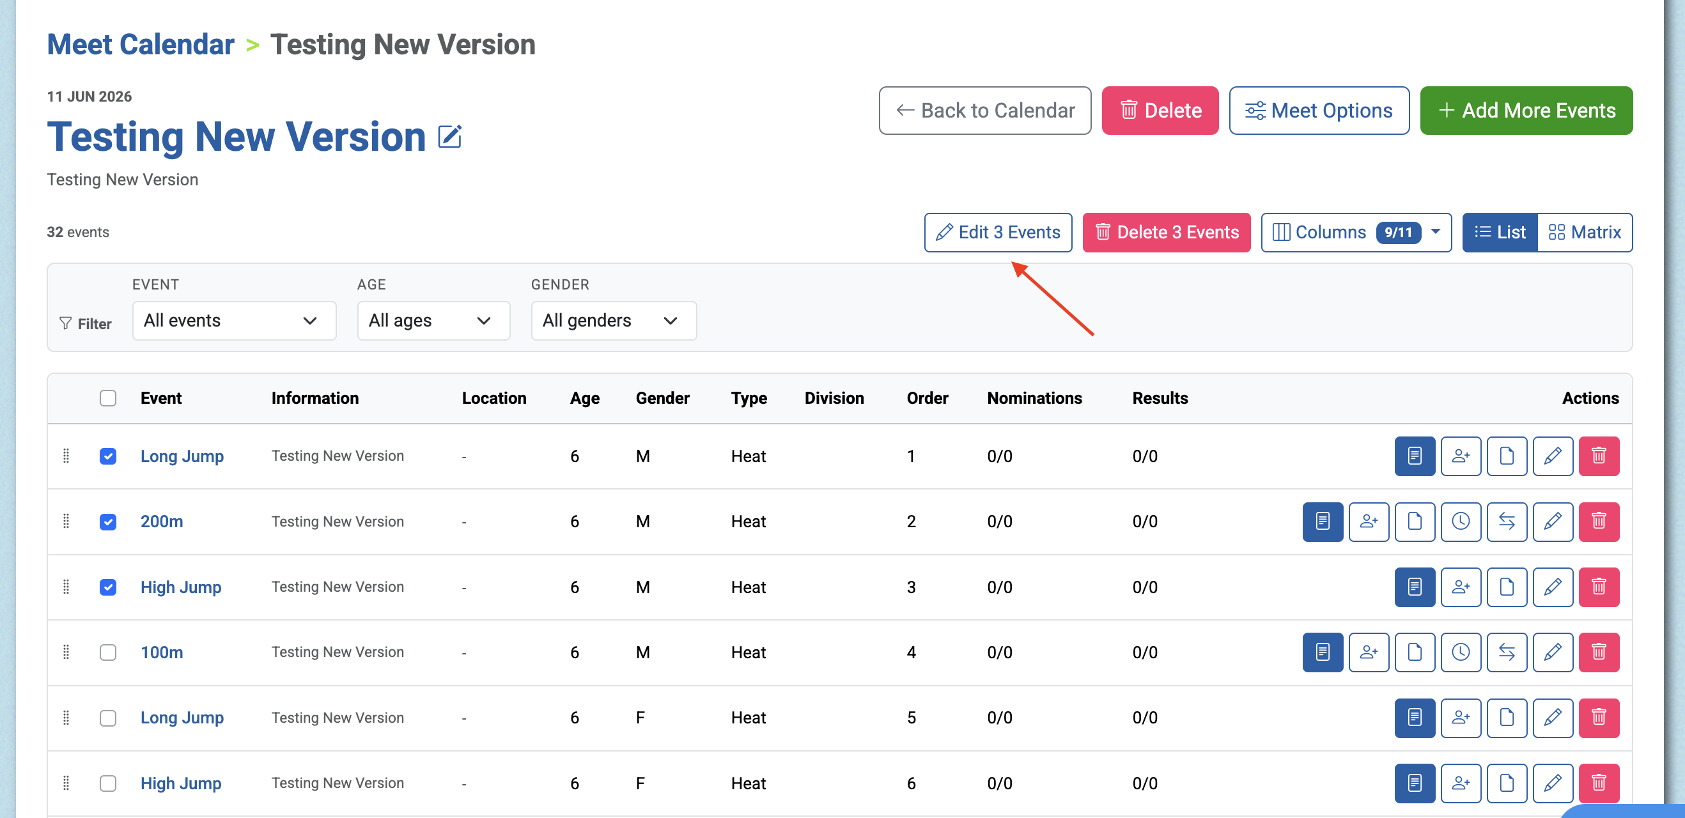
Task: Grab drag handle of 100m row
Action: [66, 652]
